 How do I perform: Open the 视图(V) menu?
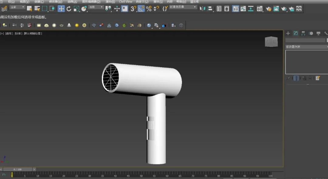tap(25, 2)
